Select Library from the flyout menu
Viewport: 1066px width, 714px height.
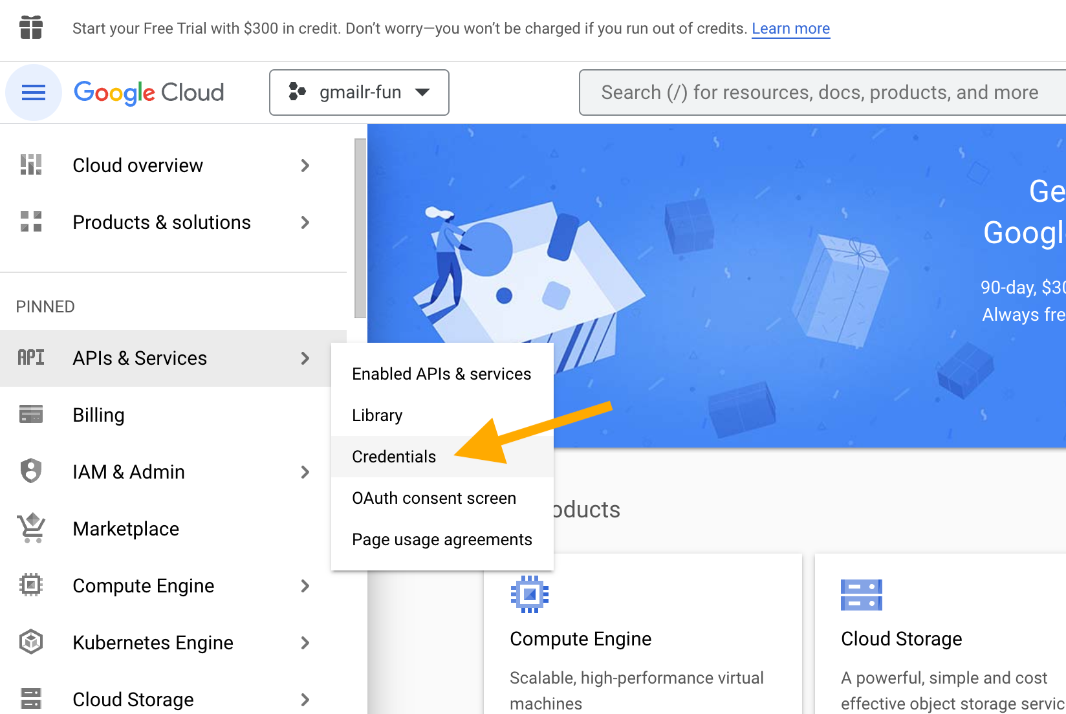pyautogui.click(x=377, y=415)
